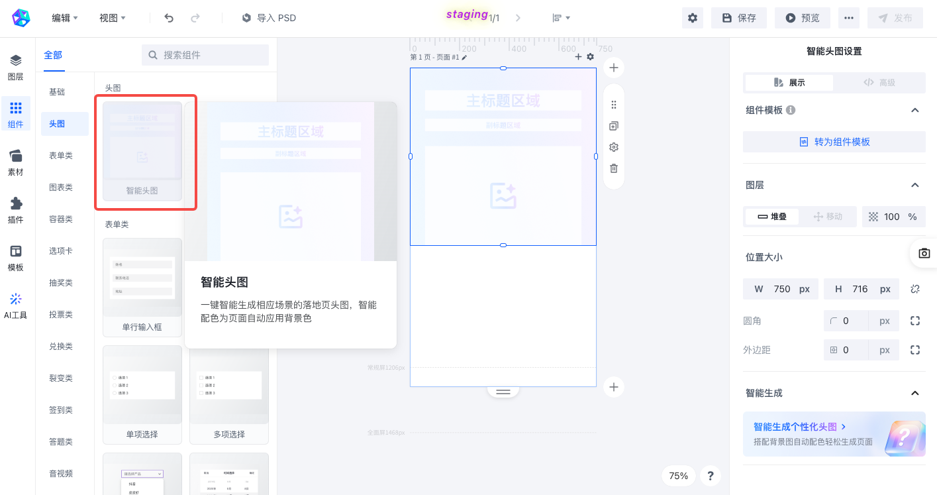Open the 素材 materials sidebar panel
This screenshot has width=937, height=495.
pos(15,163)
